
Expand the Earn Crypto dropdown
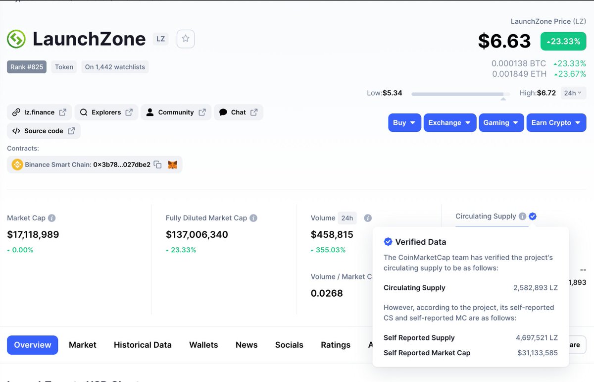556,123
